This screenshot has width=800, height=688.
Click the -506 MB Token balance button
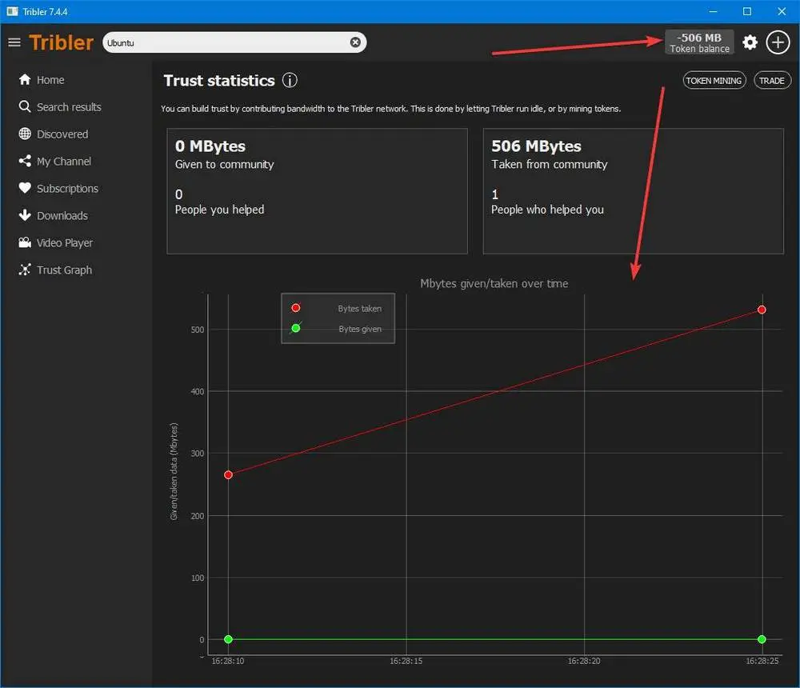coord(699,42)
